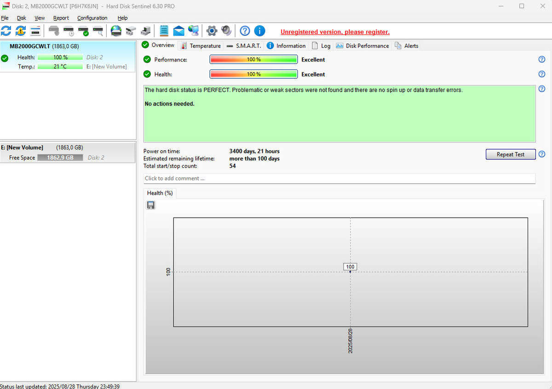This screenshot has width=552, height=389.
Task: Open the Configuration menu
Action: tap(92, 18)
